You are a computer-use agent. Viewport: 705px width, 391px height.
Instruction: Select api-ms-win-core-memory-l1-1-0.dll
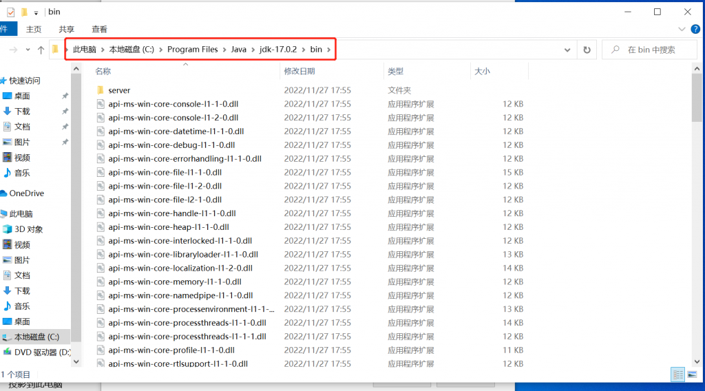(x=175, y=282)
